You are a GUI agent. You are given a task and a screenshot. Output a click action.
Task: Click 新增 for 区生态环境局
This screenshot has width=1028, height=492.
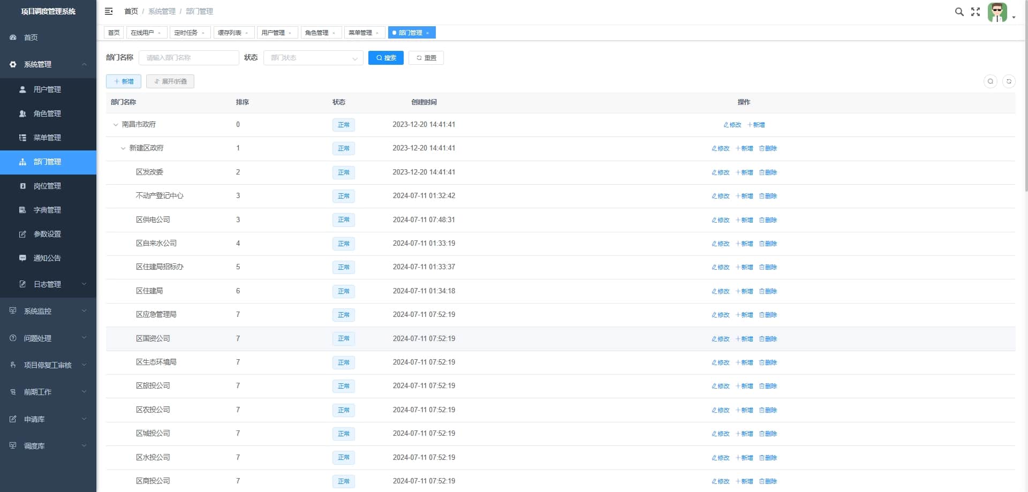(x=744, y=362)
